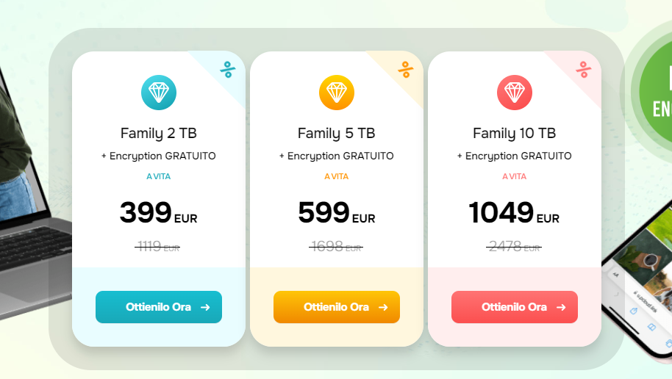
Task: Click the 599 EUR price
Action: 337,213
